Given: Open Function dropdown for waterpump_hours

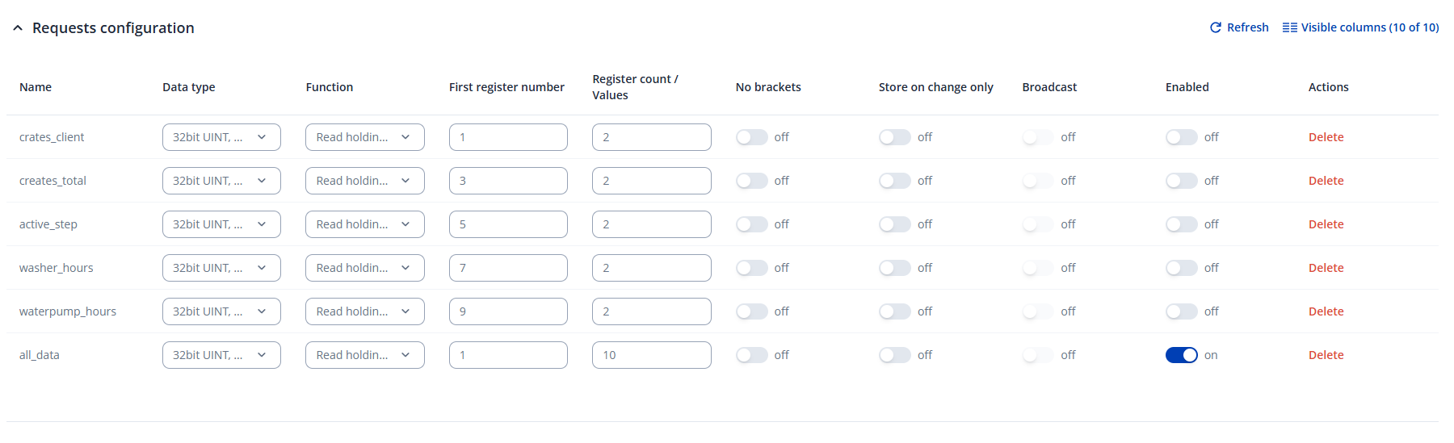Looking at the screenshot, I should pos(364,311).
